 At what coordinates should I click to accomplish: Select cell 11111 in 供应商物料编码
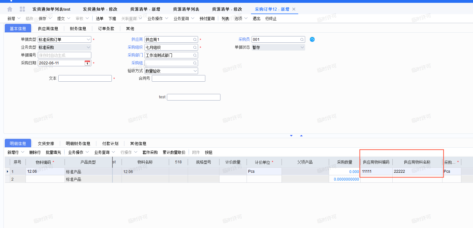376,171
